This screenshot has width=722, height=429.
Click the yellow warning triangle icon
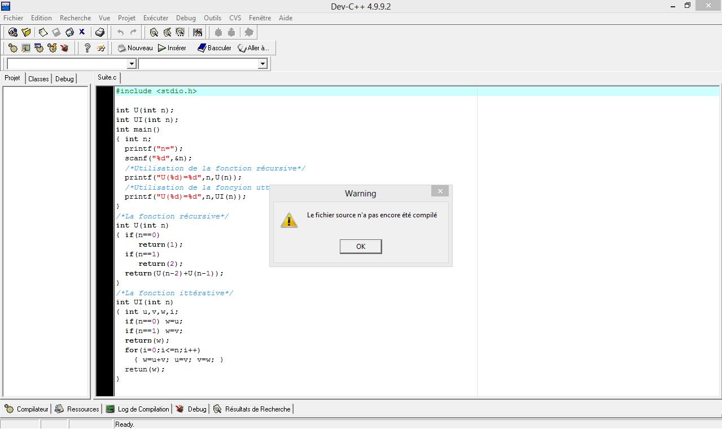pos(288,220)
